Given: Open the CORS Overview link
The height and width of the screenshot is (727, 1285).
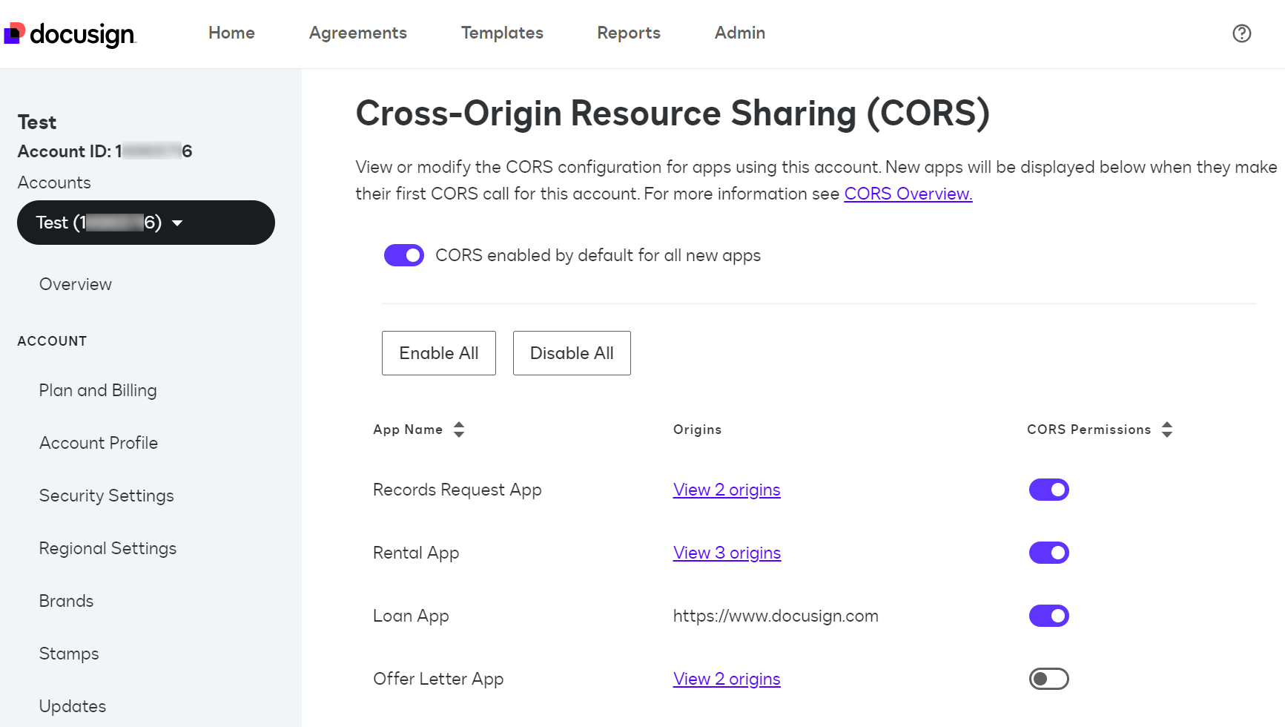Looking at the screenshot, I should click(x=908, y=194).
